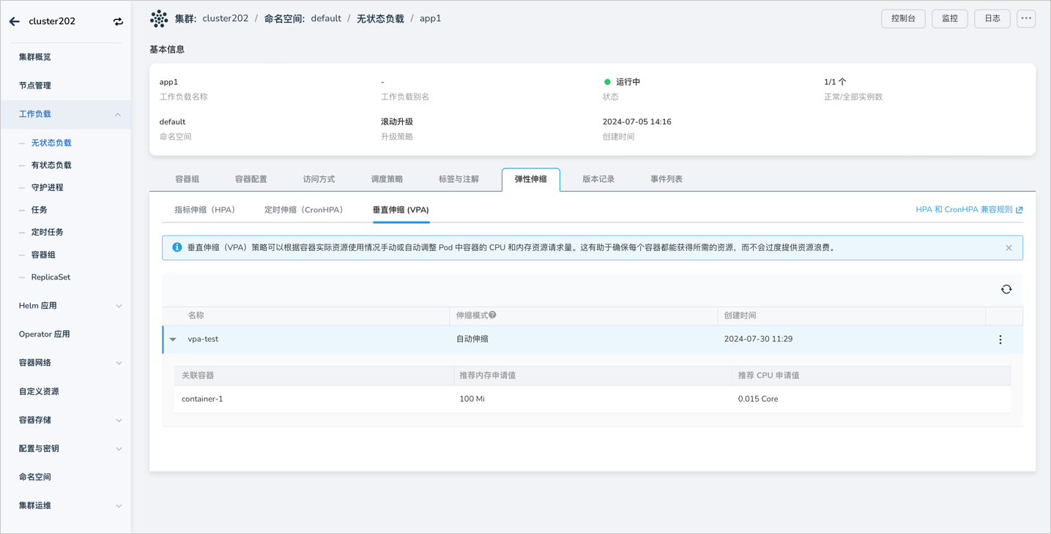The width and height of the screenshot is (1051, 534).
Task: Refresh the VPA policy list
Action: coord(1006,290)
